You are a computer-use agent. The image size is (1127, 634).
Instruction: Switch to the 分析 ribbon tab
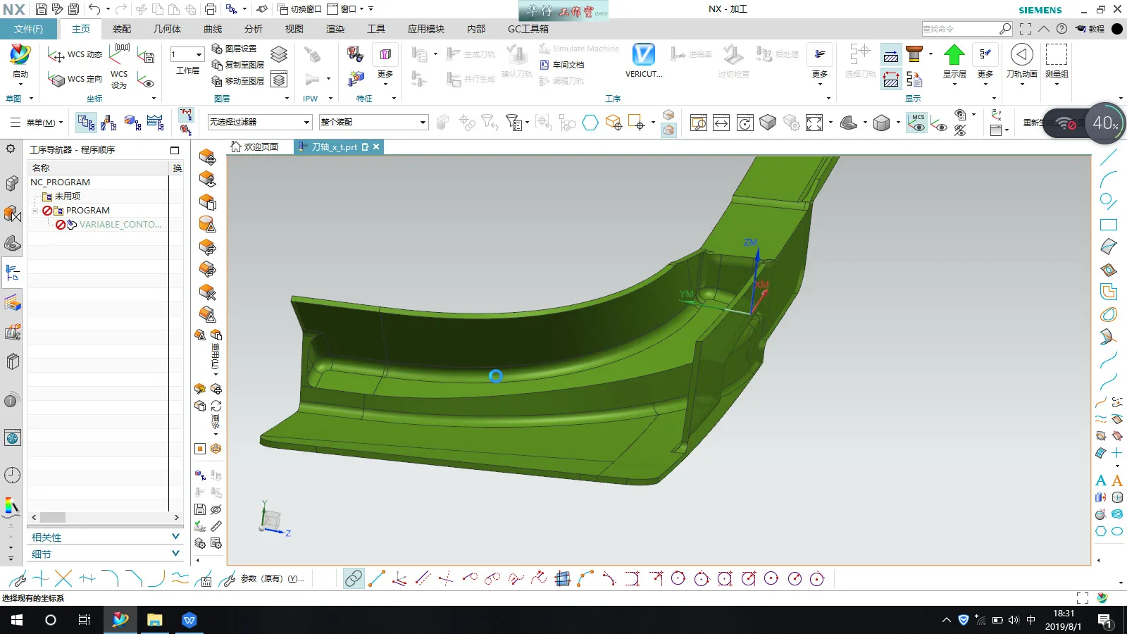[254, 29]
